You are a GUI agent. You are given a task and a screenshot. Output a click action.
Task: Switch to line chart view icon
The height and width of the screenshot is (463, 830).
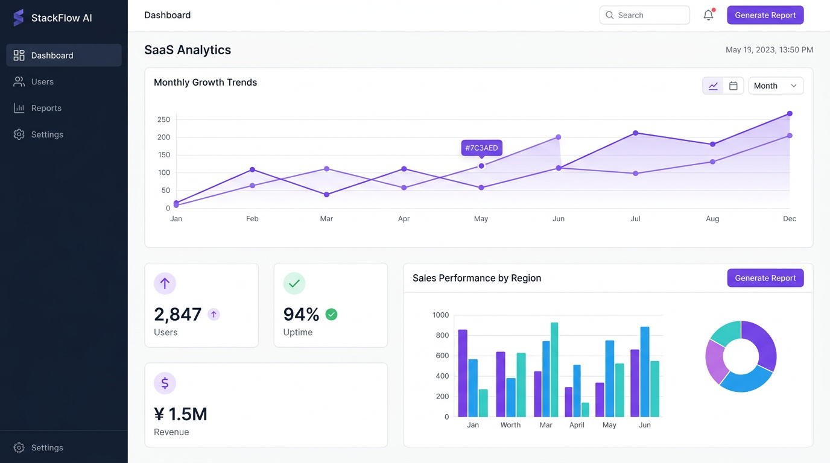point(713,86)
